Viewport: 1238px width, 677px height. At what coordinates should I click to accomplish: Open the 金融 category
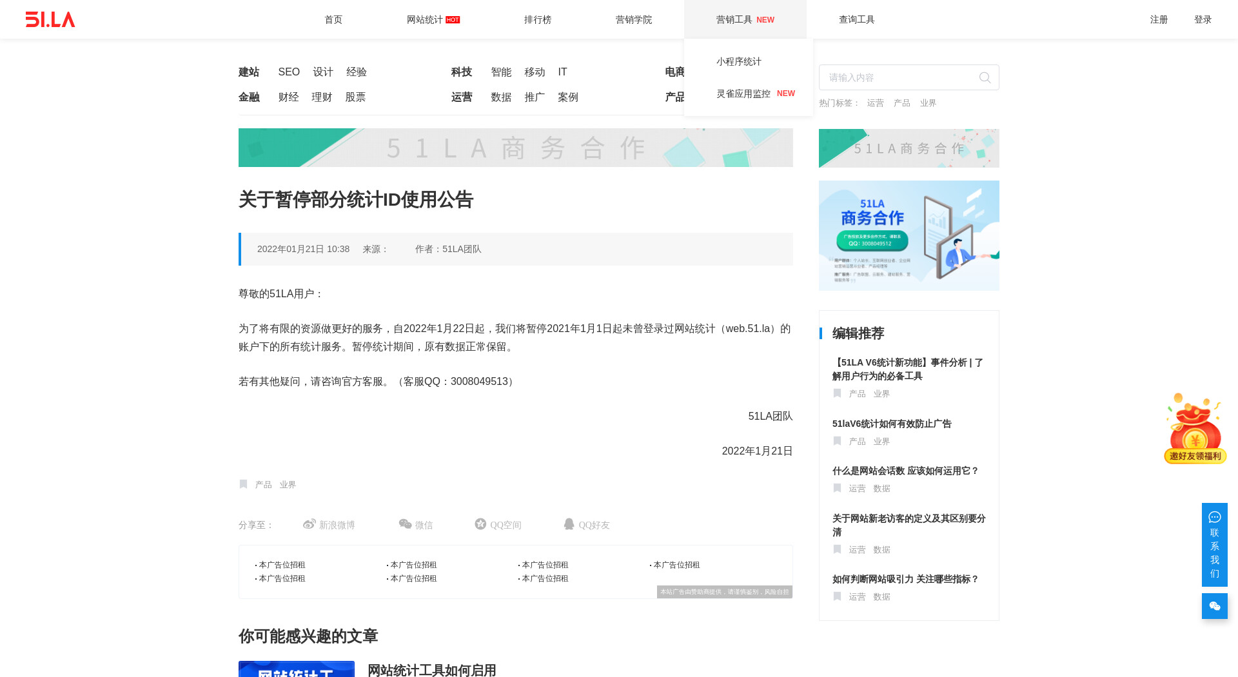pos(249,97)
